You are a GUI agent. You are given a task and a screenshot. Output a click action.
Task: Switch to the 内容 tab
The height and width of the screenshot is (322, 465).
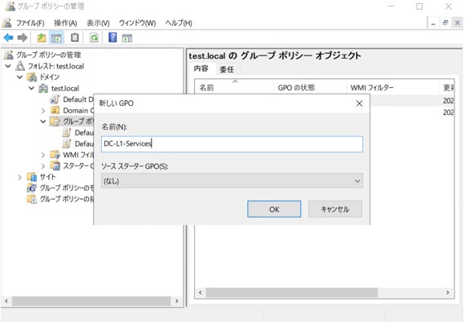(x=201, y=68)
